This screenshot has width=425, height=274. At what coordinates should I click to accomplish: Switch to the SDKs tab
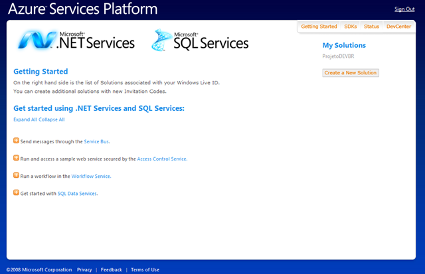click(x=350, y=27)
